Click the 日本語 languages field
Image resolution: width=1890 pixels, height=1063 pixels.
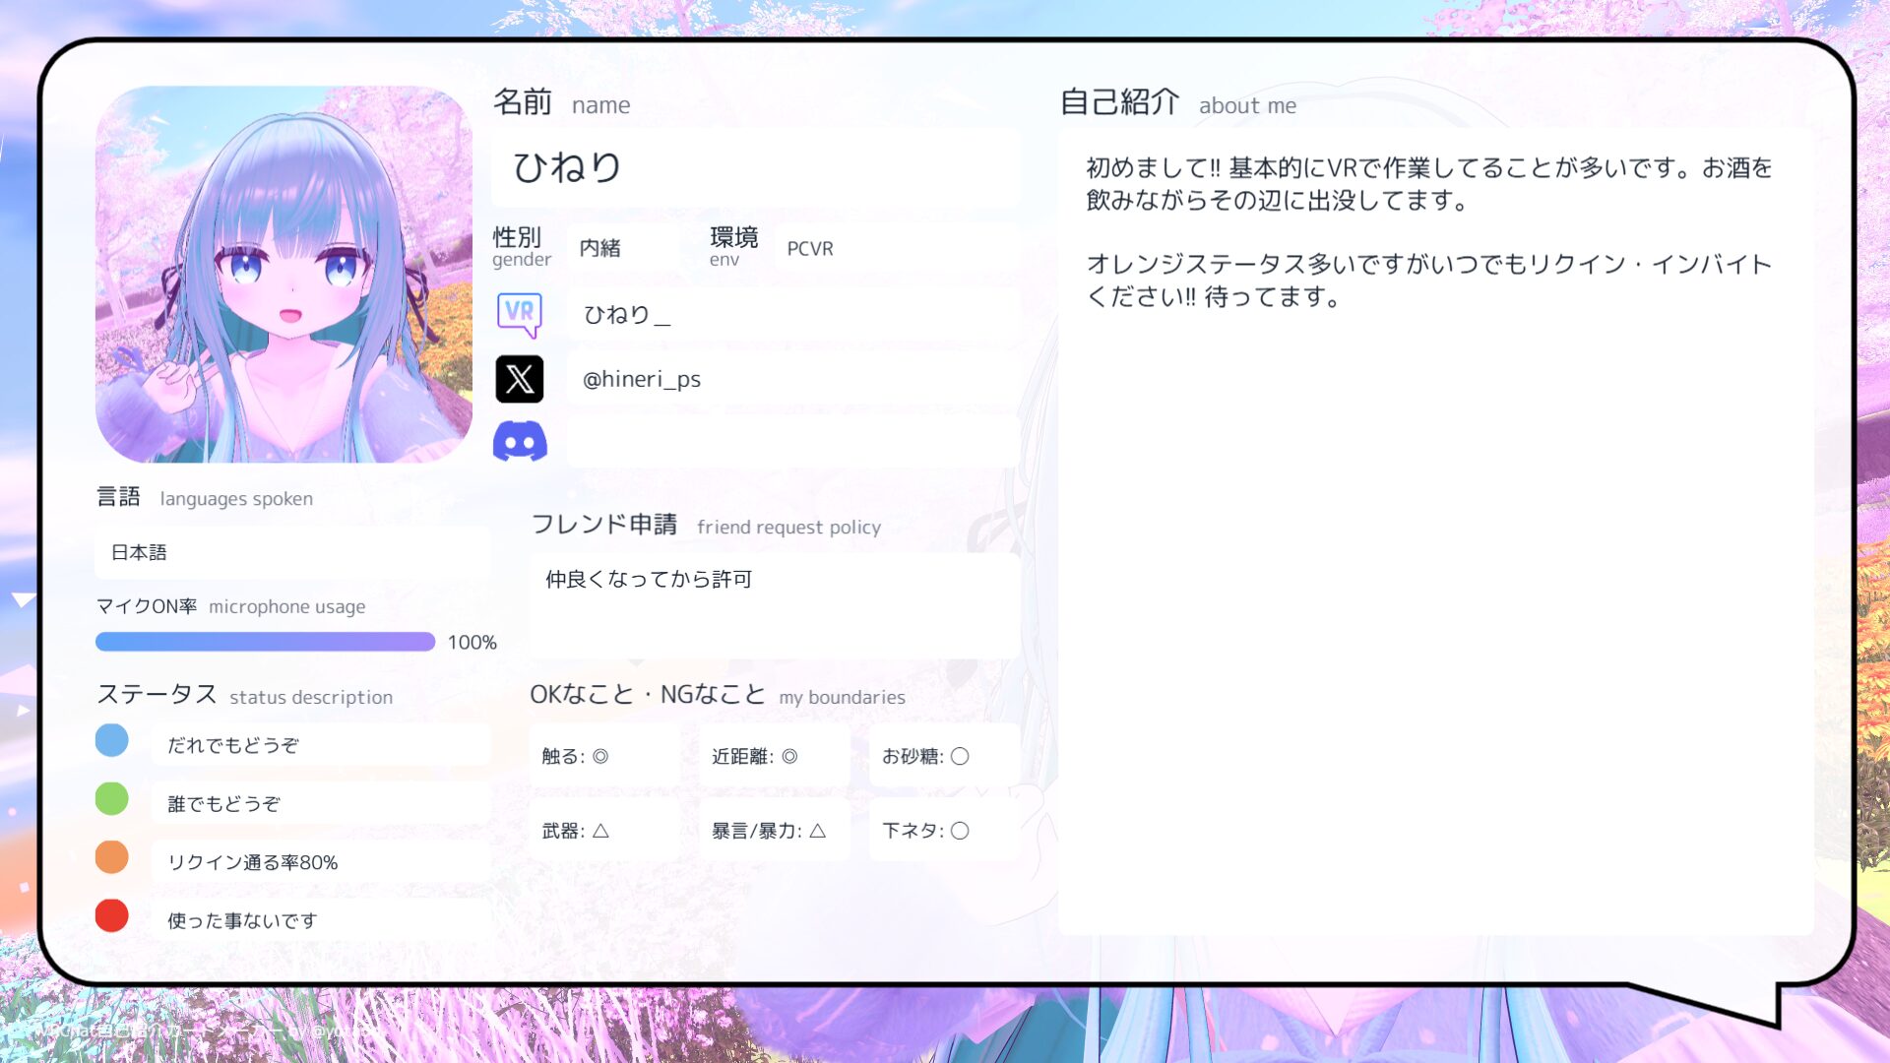click(291, 553)
